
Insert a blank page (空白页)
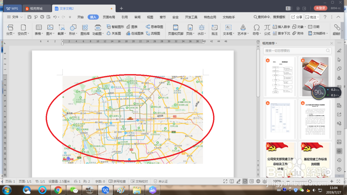click(x=23, y=29)
